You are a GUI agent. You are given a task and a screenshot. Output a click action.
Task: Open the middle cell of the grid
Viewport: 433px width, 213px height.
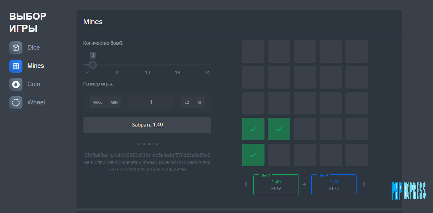pyautogui.click(x=305, y=103)
